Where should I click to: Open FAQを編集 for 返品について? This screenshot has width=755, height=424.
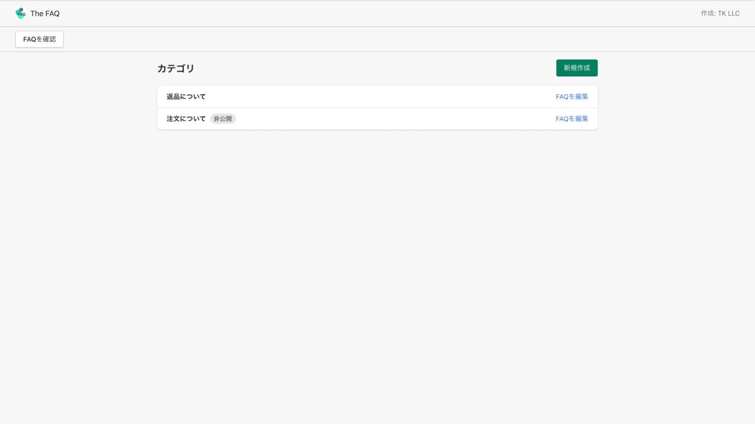[x=571, y=97]
